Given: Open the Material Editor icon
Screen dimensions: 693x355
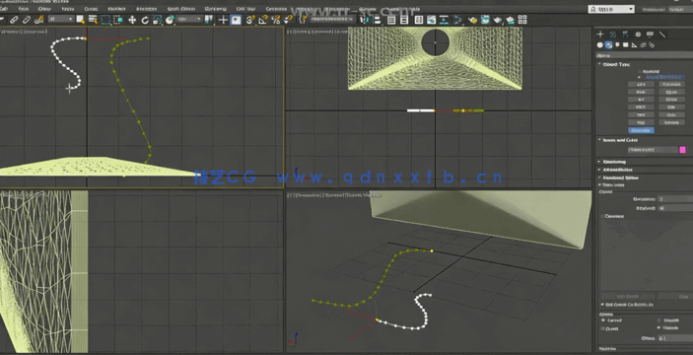Looking at the screenshot, I should (457, 20).
